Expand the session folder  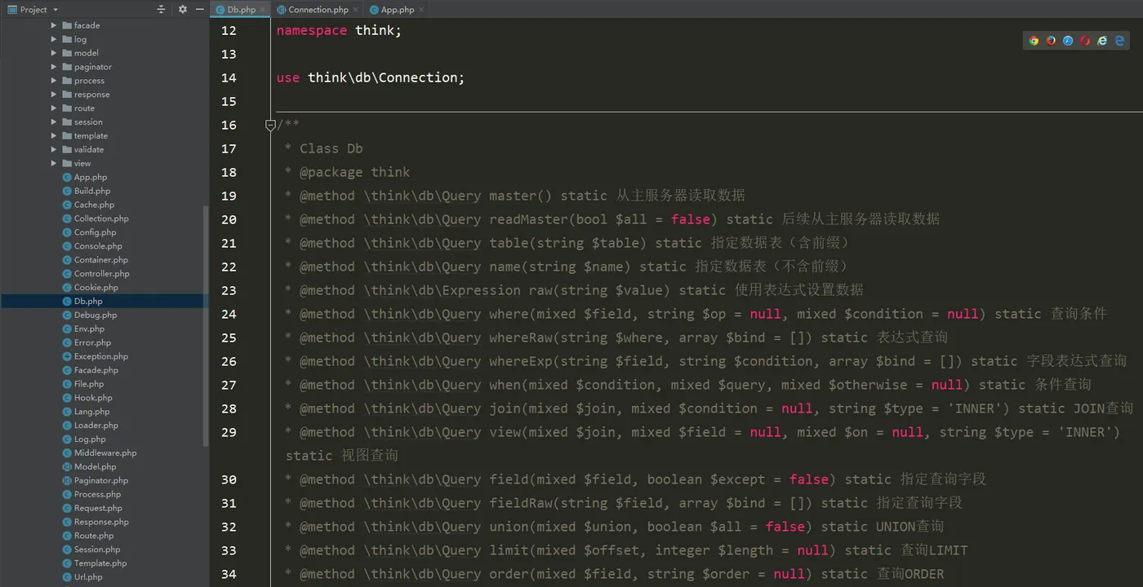point(54,122)
